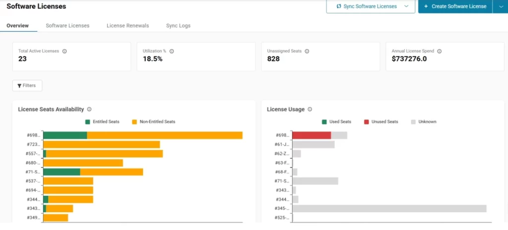This screenshot has height=230, width=508.
Task: Click gray bar for #71-S in License Usage
Action: pyautogui.click(x=315, y=181)
